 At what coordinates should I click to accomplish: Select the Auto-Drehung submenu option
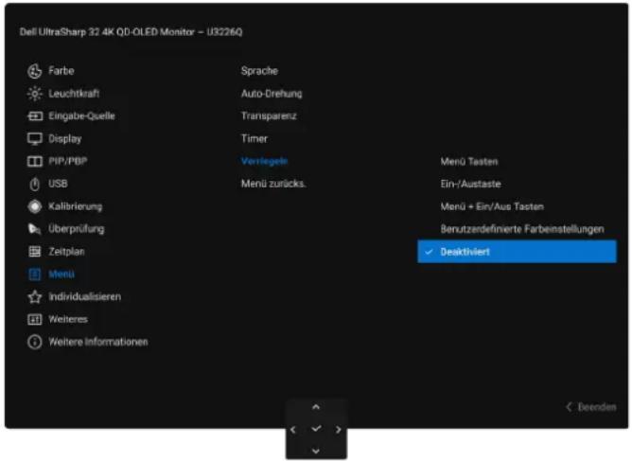point(272,94)
